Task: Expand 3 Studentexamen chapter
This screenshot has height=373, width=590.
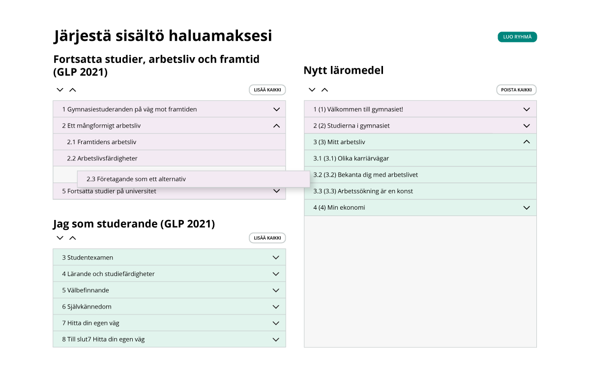Action: (x=276, y=257)
